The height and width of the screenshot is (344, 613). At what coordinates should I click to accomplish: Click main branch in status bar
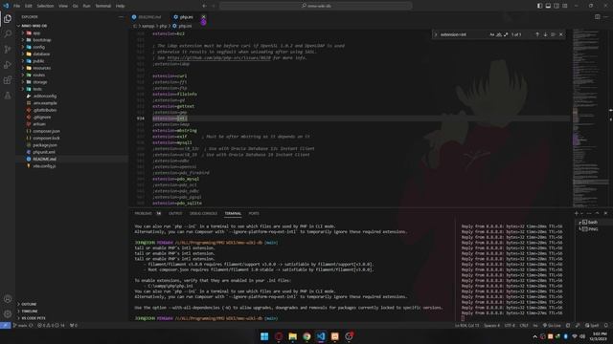pos(19,325)
